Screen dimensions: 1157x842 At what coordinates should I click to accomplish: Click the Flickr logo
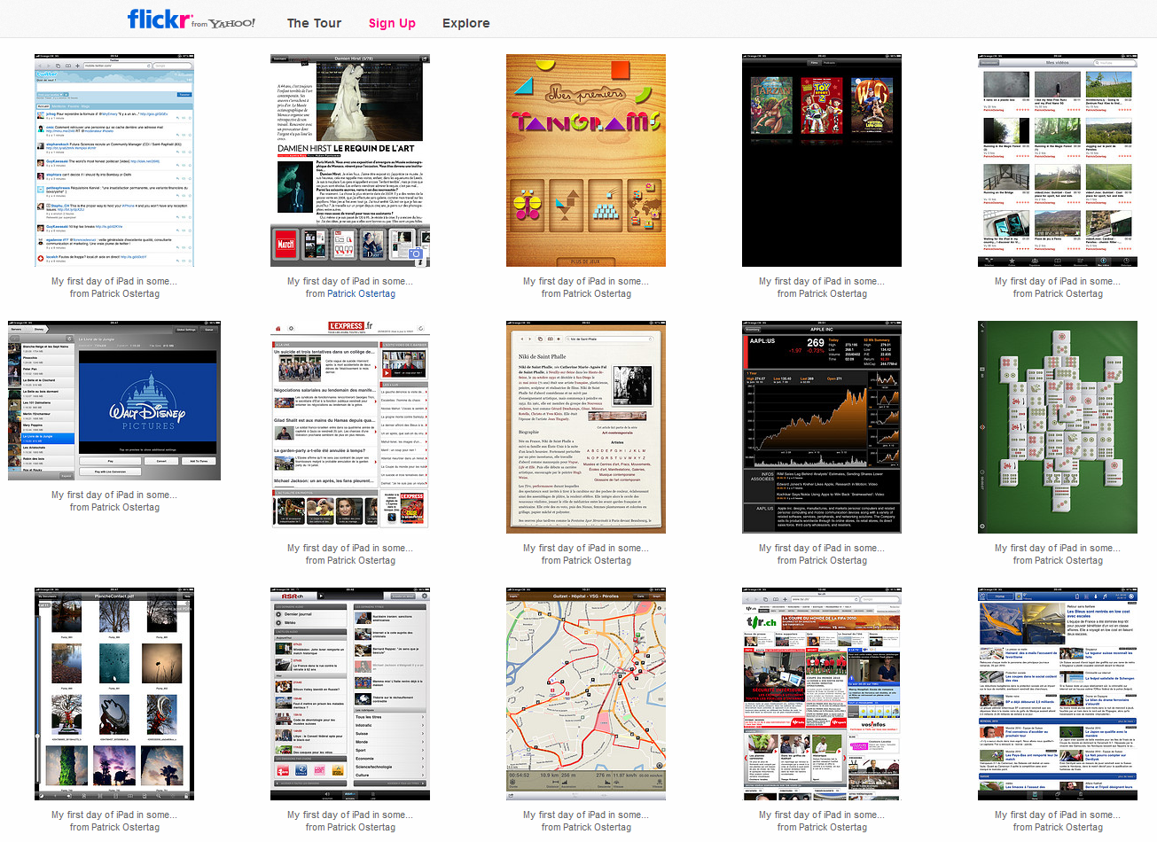(159, 19)
